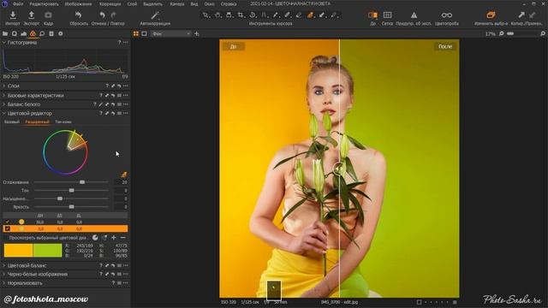Click the Сбросить (Reset) icon

click(78, 15)
